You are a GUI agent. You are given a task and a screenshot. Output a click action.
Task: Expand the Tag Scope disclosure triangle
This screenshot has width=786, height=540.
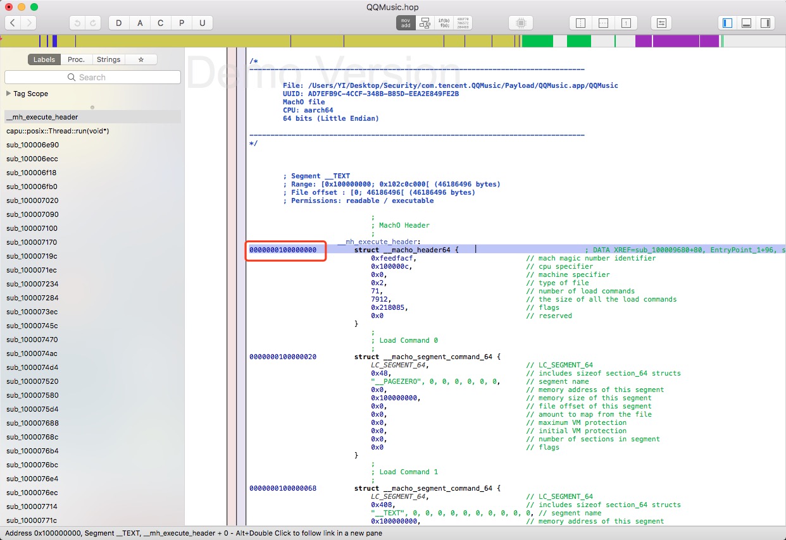[8, 94]
